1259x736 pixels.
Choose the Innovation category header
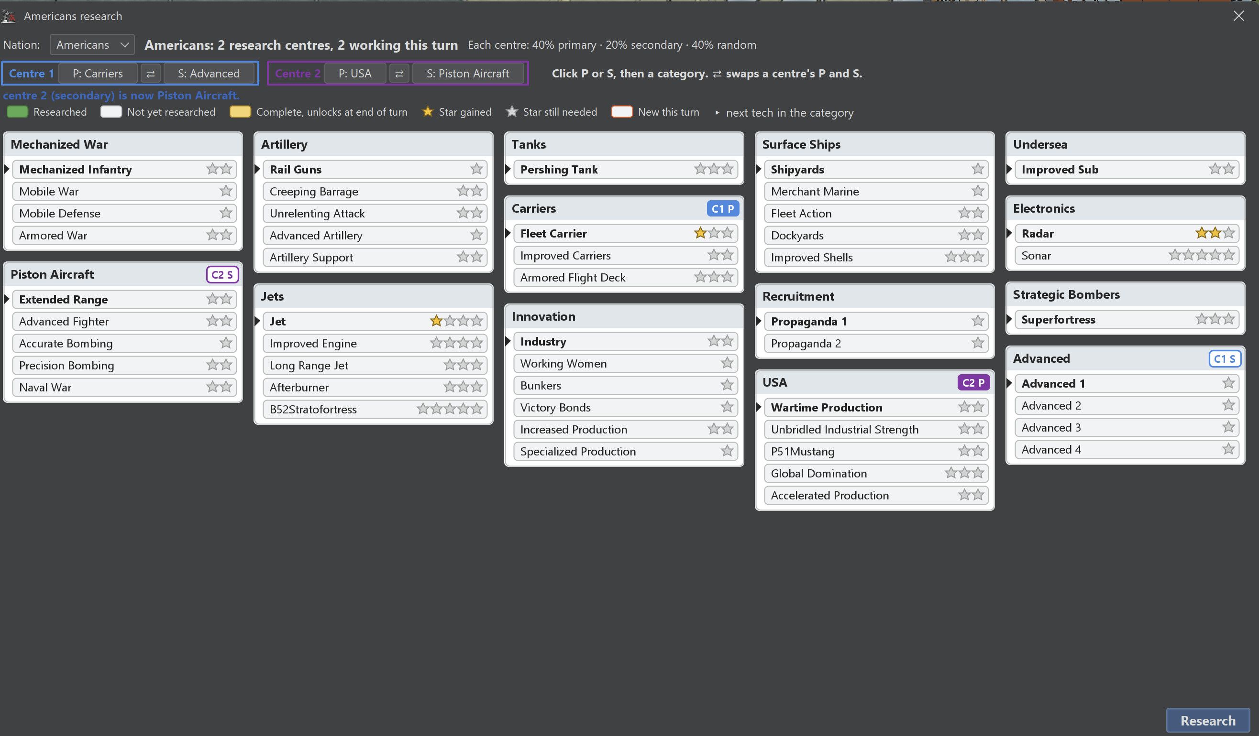tap(624, 316)
